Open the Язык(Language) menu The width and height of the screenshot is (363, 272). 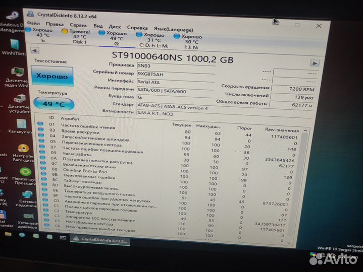(x=173, y=30)
